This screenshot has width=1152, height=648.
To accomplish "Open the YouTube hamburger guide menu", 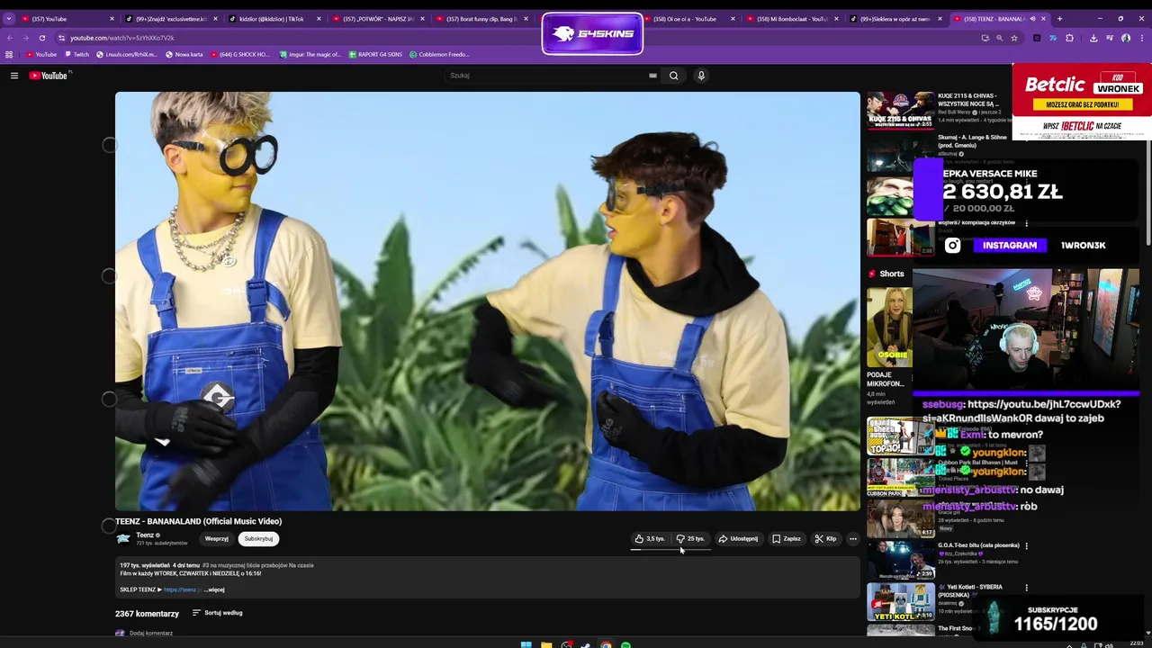I will tap(14, 76).
